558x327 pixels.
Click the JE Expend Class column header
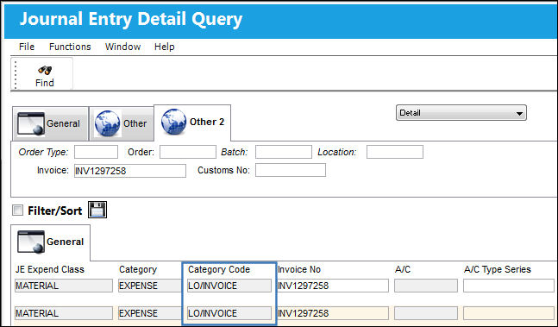coord(50,270)
